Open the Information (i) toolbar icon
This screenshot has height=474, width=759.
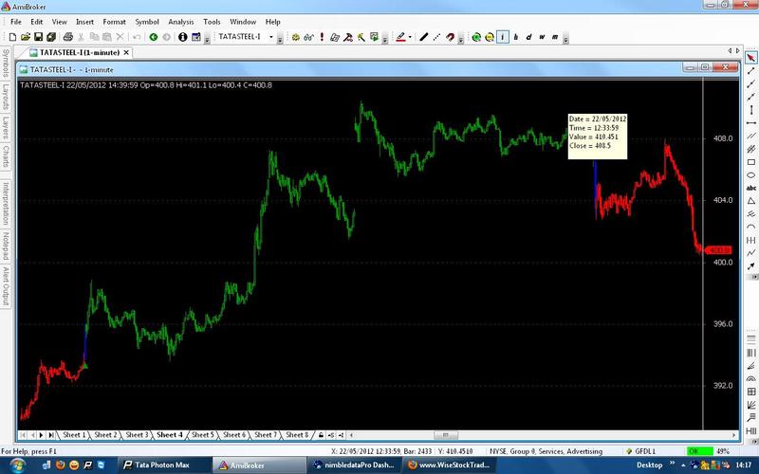coord(182,37)
